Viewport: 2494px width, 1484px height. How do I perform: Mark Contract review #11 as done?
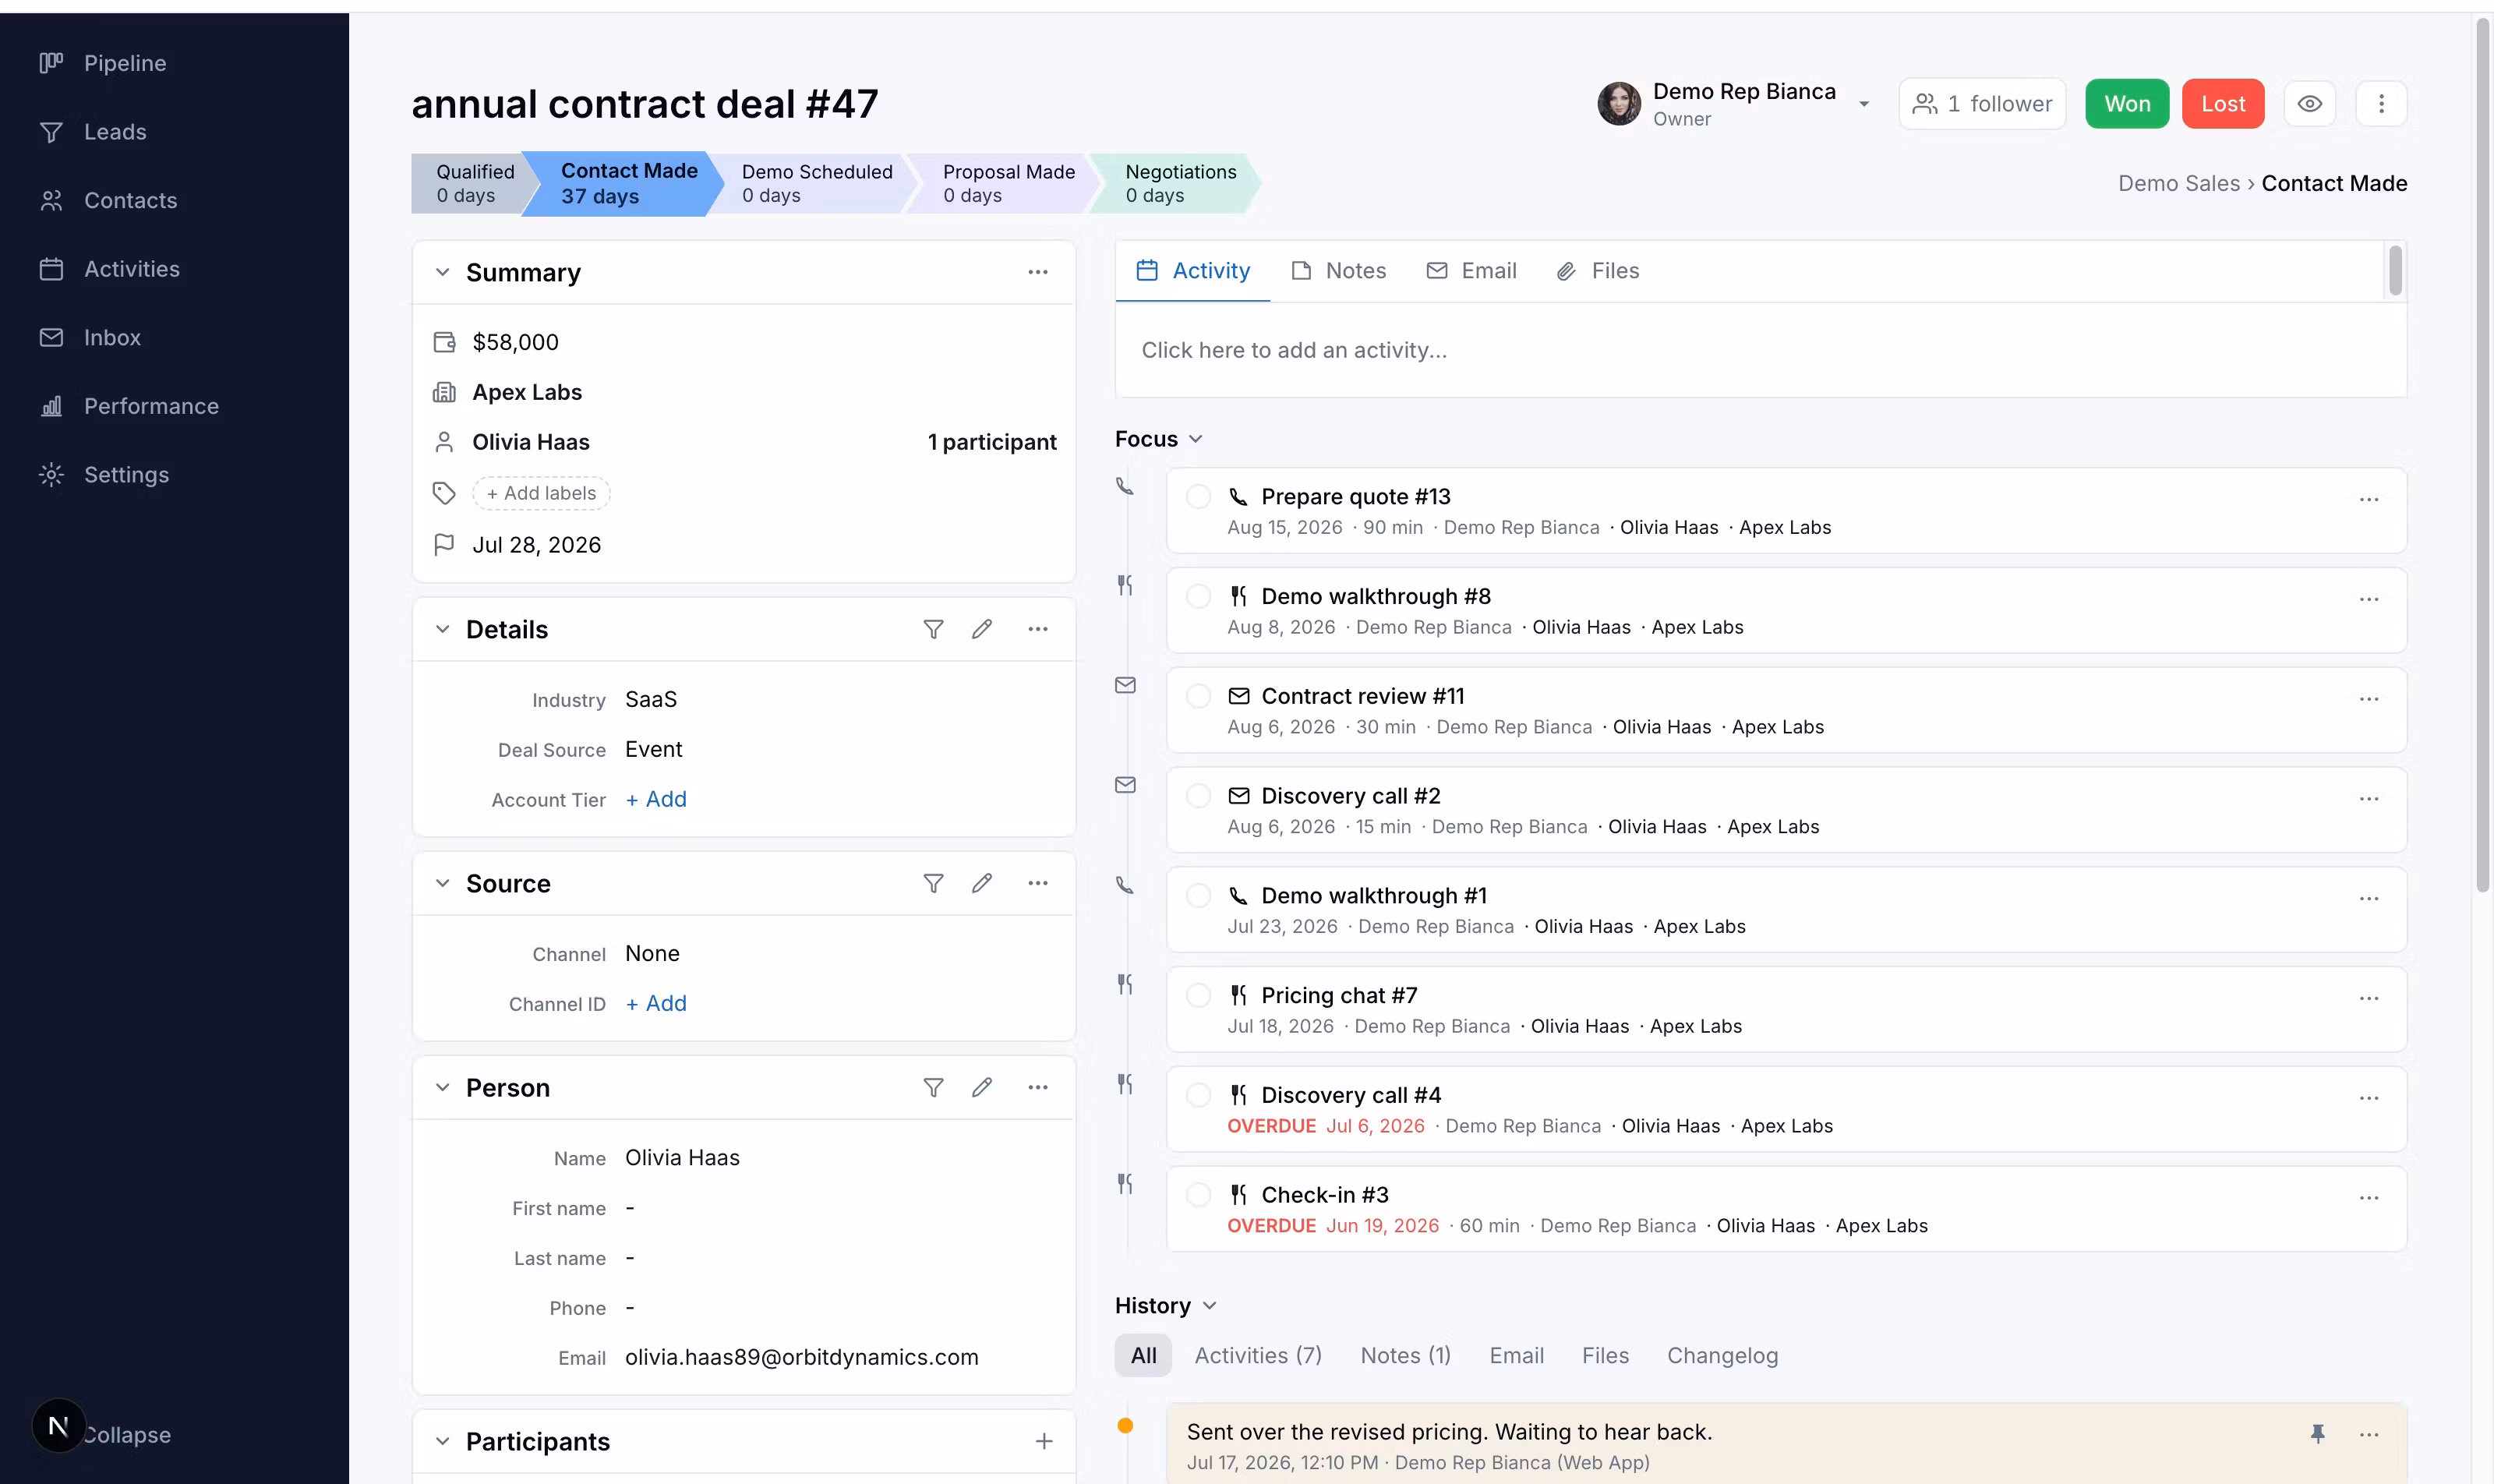(x=1198, y=696)
